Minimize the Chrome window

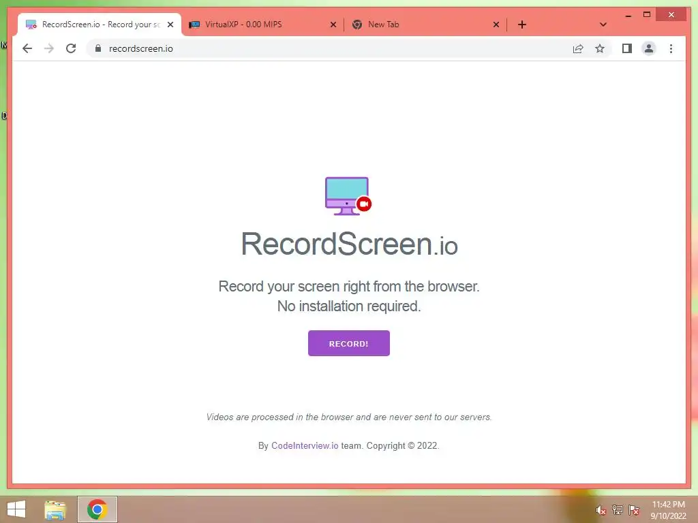(x=628, y=15)
